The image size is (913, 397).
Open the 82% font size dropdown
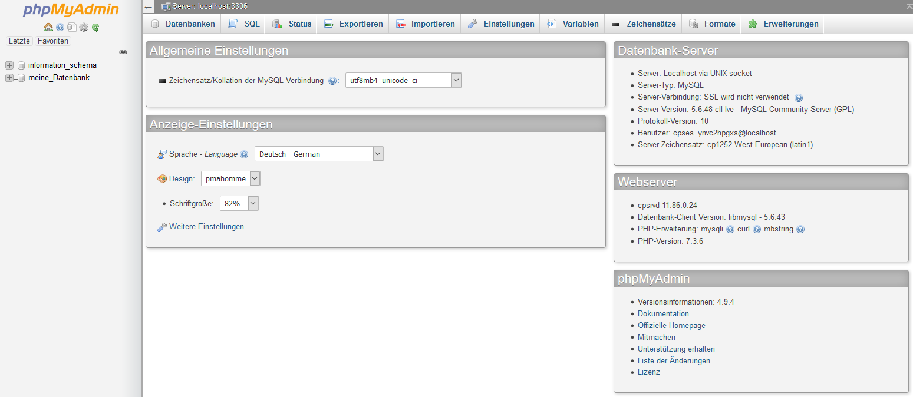(239, 203)
